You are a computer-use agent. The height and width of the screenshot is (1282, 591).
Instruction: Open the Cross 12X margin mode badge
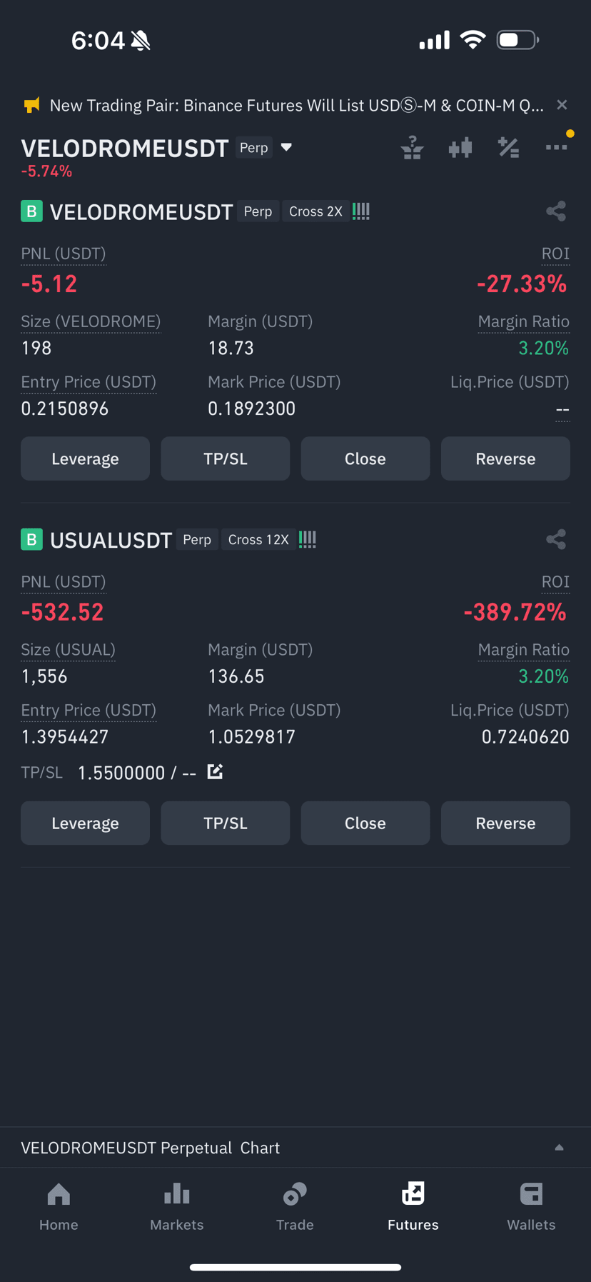[x=258, y=539]
